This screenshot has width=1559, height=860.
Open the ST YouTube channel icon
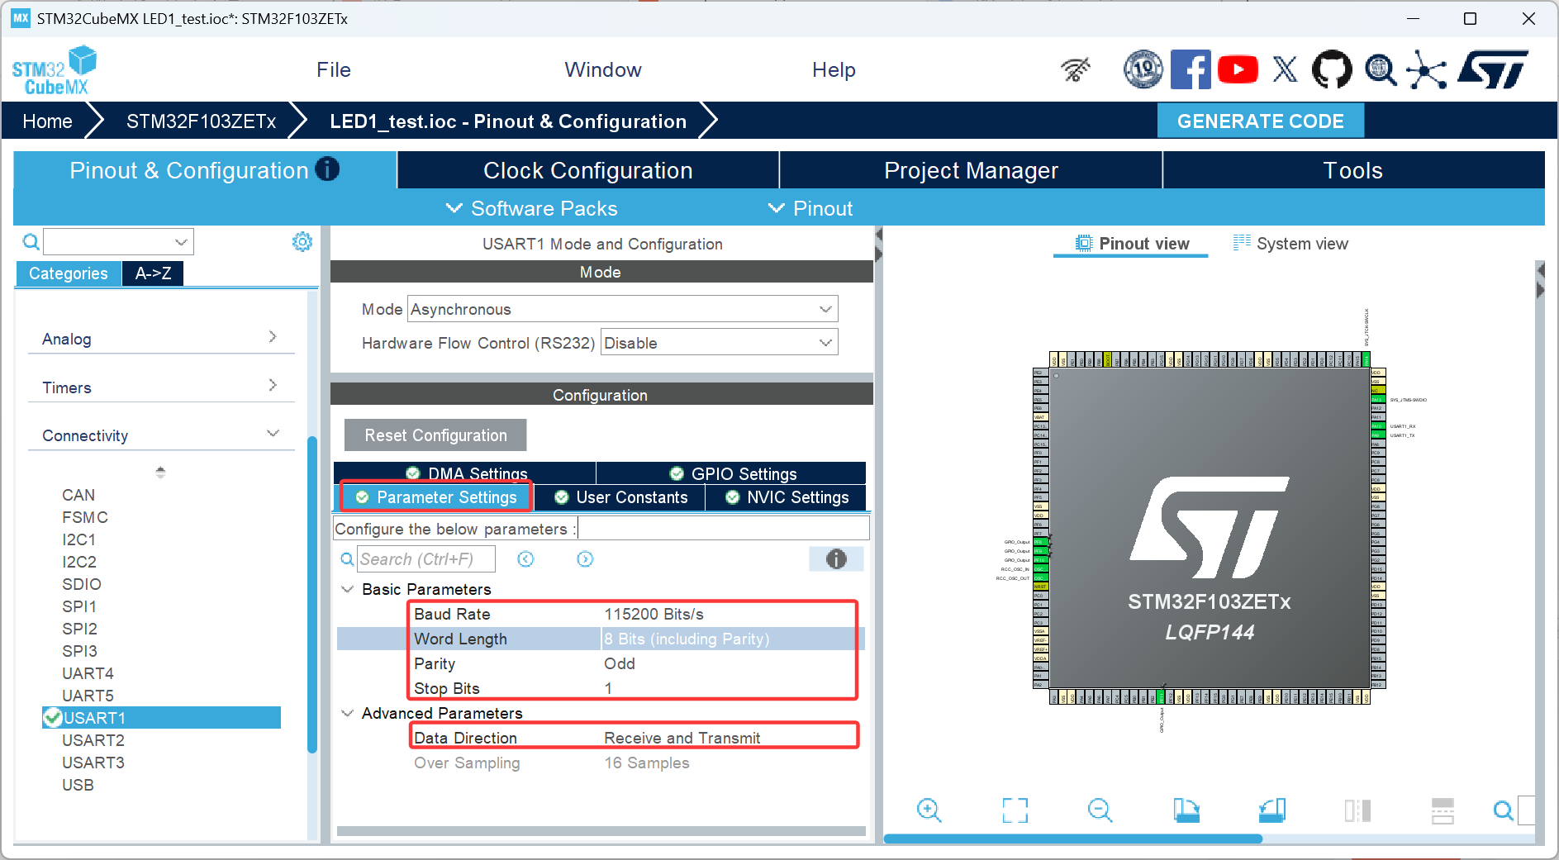[x=1238, y=69]
